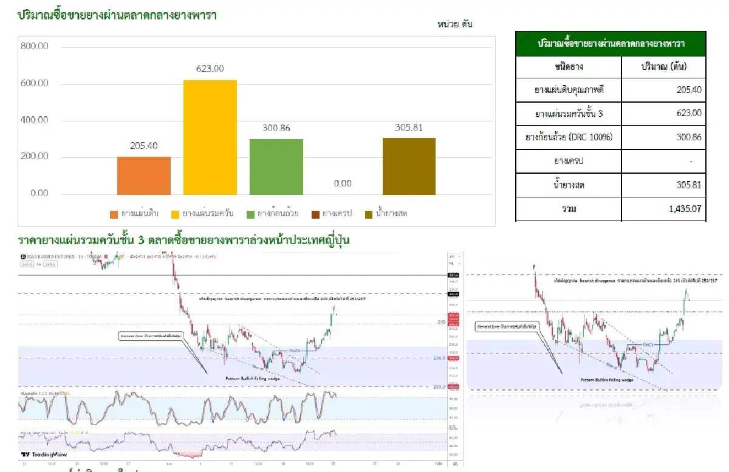The image size is (729, 472).
Task: Select the orange bar valued 205.40
Action: pyautogui.click(x=144, y=176)
